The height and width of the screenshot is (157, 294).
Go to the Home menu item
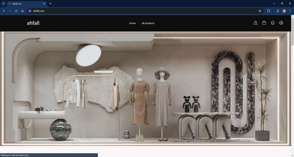coord(132,23)
